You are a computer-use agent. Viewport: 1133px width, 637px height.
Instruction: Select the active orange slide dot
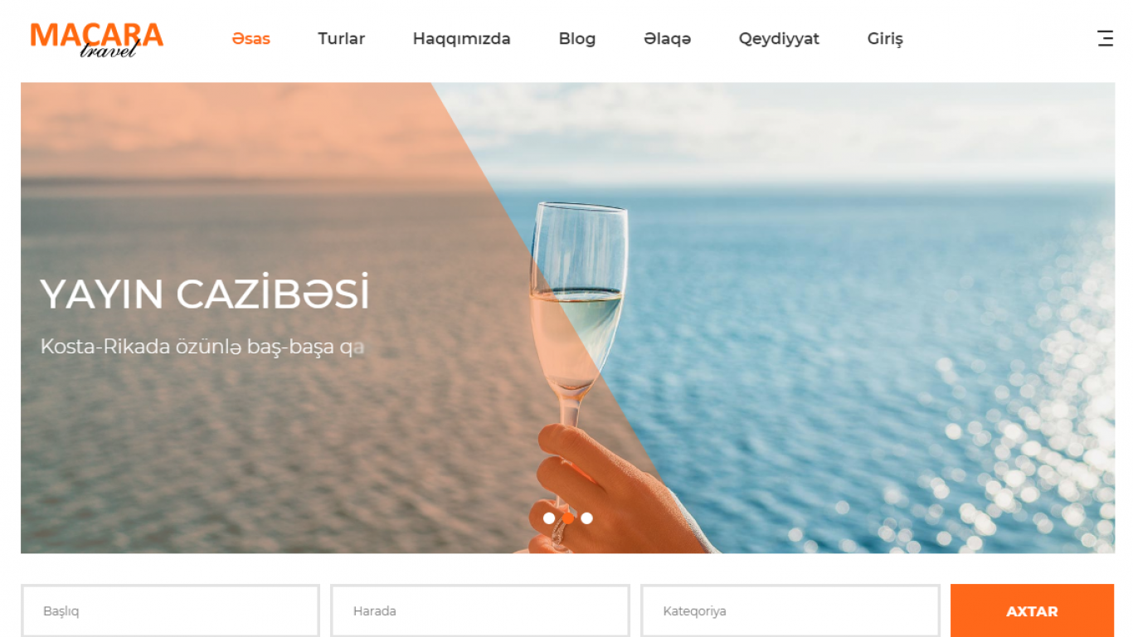pyautogui.click(x=568, y=518)
